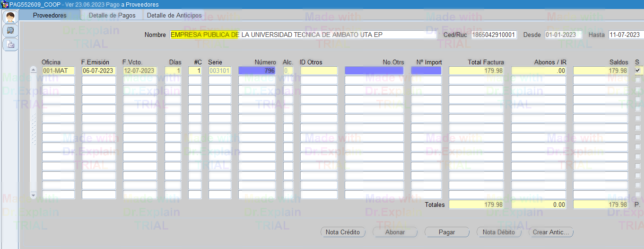Viewport: 644px width, 249px height.
Task: Click the document envelope icon in sidebar
Action: coord(10,45)
